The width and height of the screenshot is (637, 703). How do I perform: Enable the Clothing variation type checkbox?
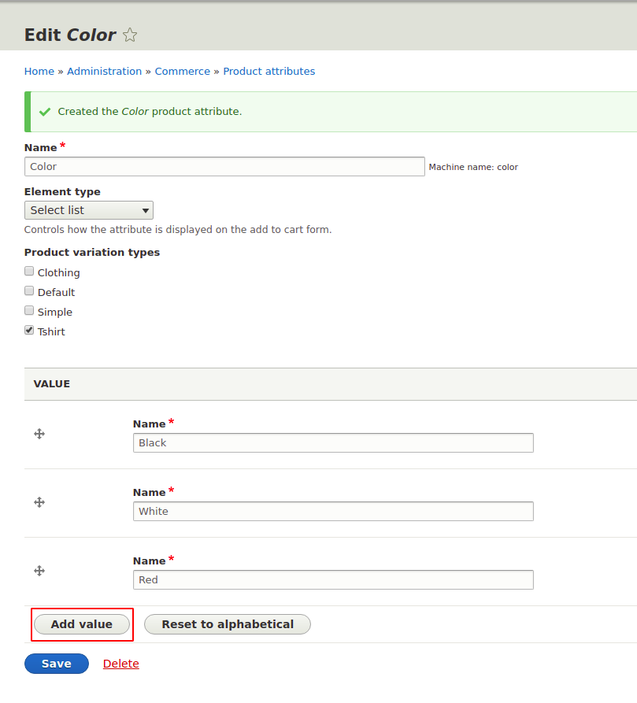click(x=29, y=272)
